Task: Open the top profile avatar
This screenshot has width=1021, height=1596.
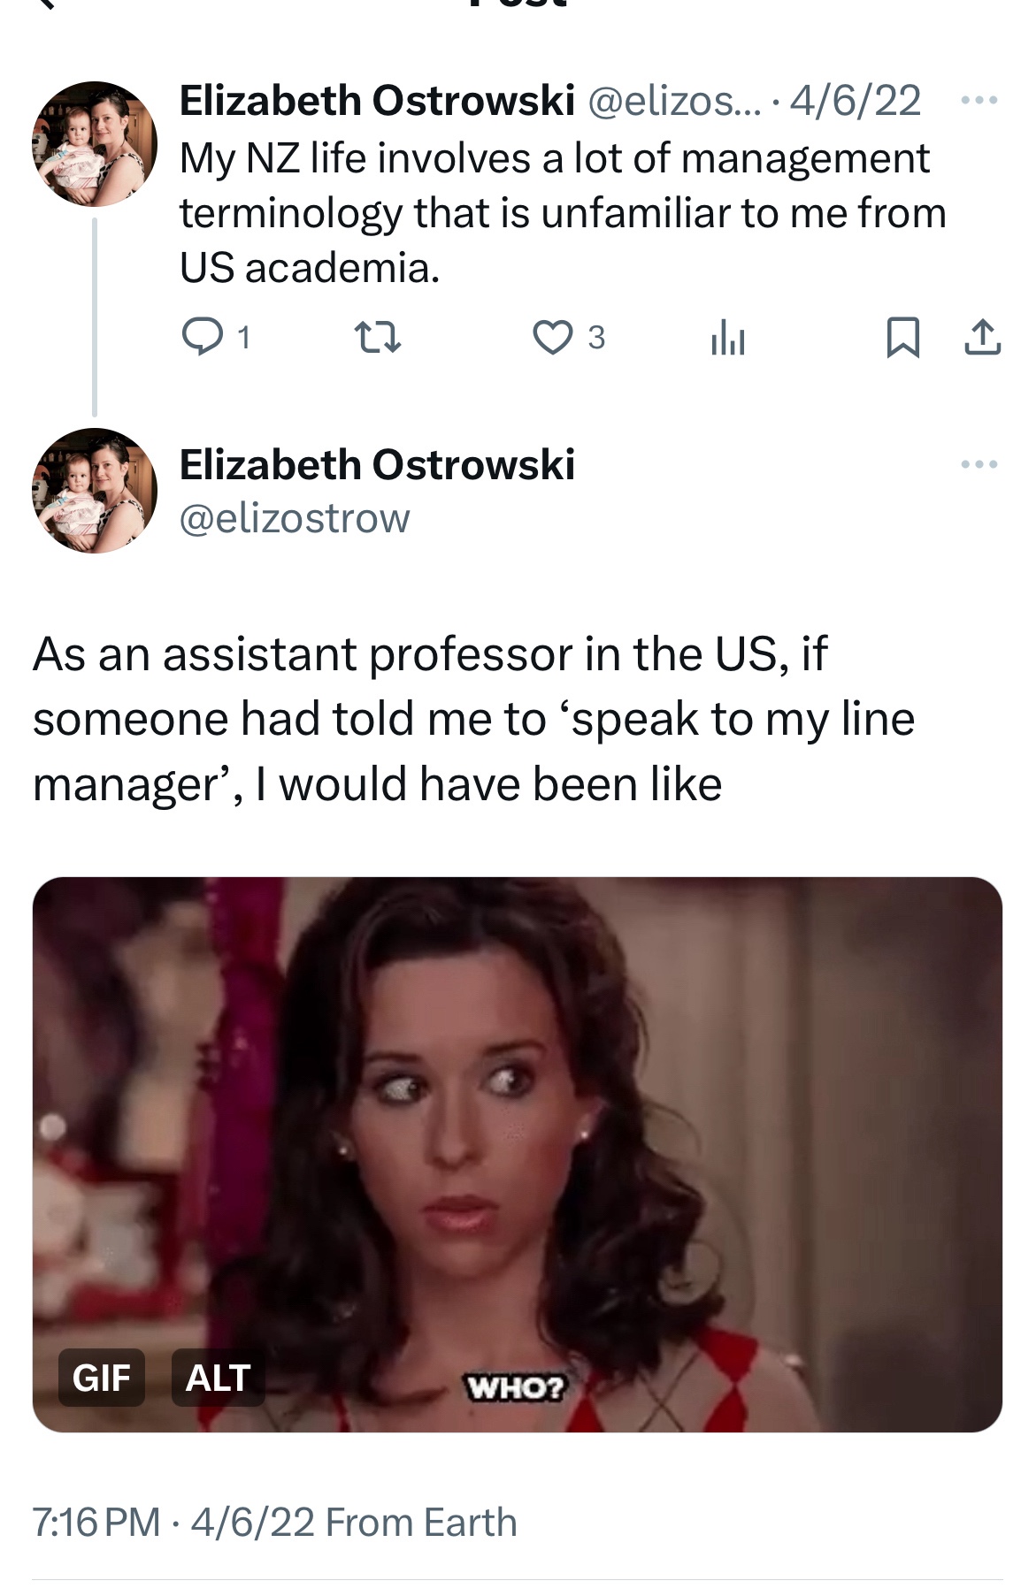Action: coord(95,144)
